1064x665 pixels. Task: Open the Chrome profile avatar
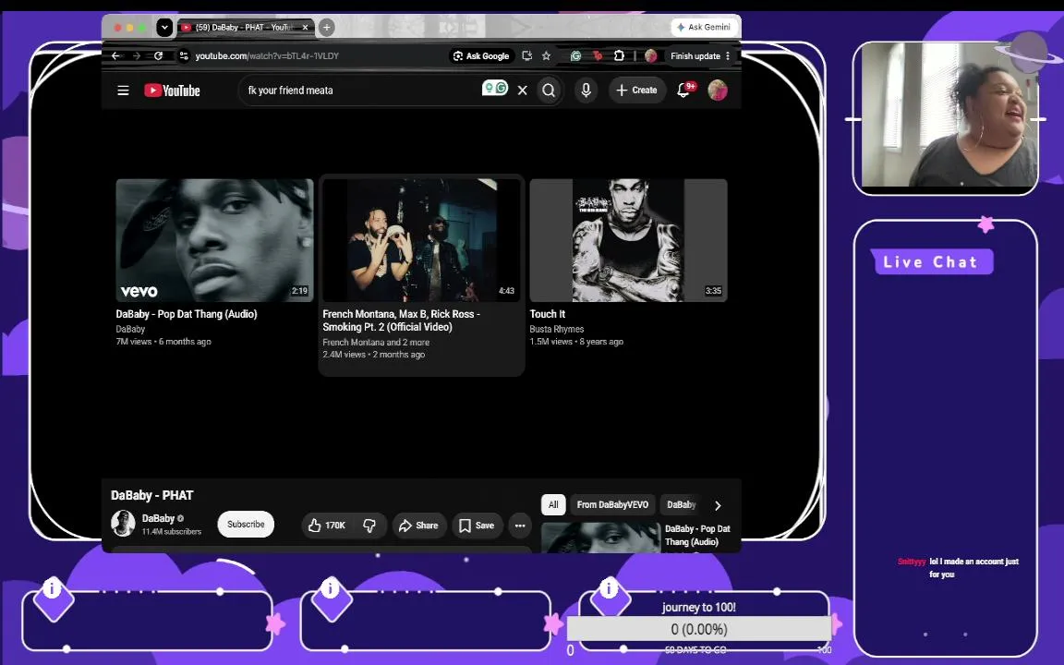(x=651, y=55)
